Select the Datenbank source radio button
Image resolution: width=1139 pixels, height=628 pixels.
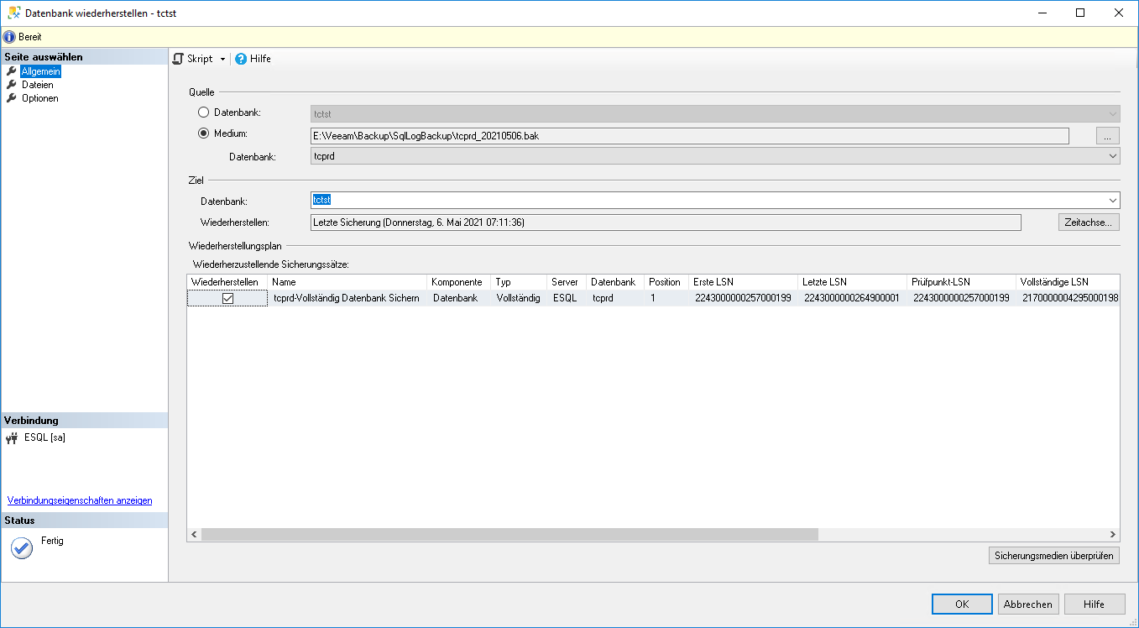click(x=203, y=113)
